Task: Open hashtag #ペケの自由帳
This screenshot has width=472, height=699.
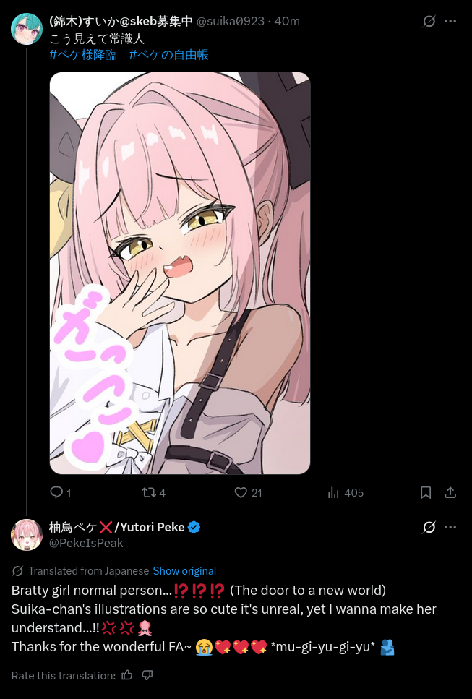Action: click(169, 55)
